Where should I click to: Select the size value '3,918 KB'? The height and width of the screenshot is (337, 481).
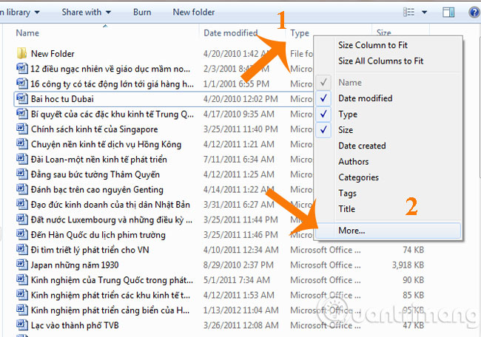pyautogui.click(x=408, y=265)
